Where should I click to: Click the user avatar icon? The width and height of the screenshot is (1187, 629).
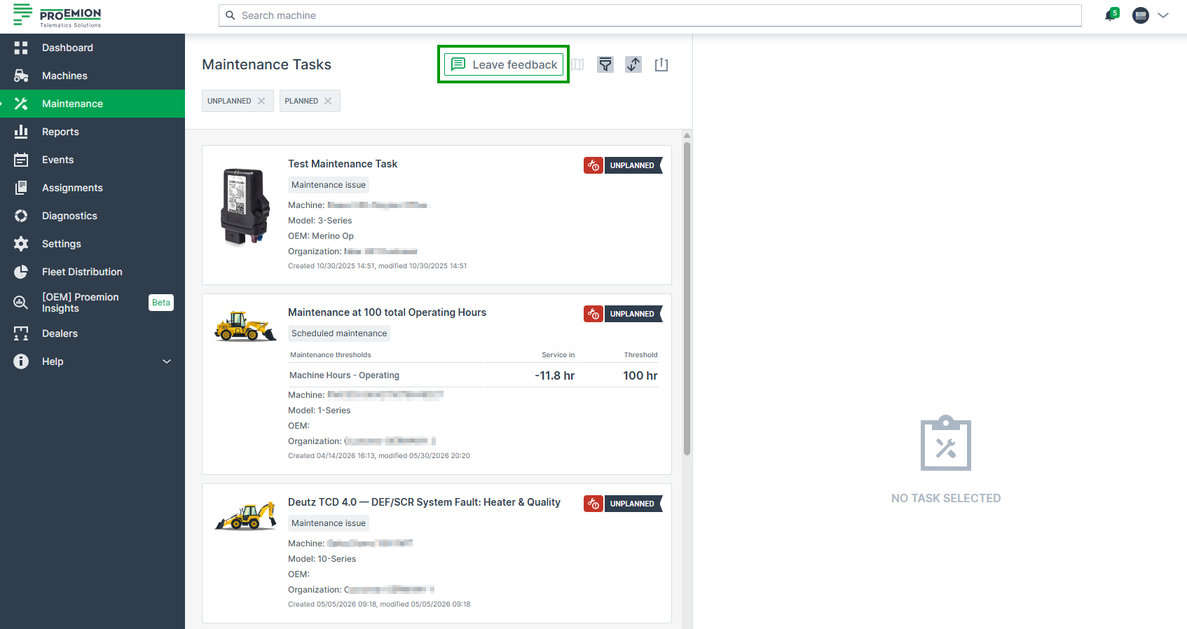(1141, 15)
